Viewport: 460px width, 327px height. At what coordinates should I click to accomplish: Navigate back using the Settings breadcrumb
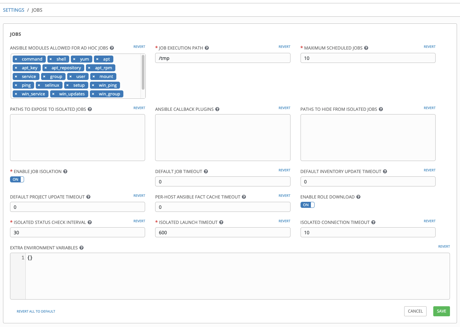pyautogui.click(x=13, y=10)
